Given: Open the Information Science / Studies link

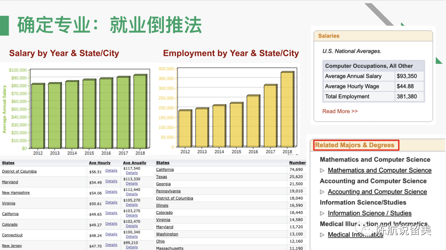Looking at the screenshot, I should tap(369, 213).
